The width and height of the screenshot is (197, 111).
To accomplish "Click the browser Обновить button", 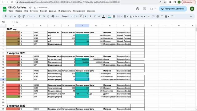I will tap(188, 2).
